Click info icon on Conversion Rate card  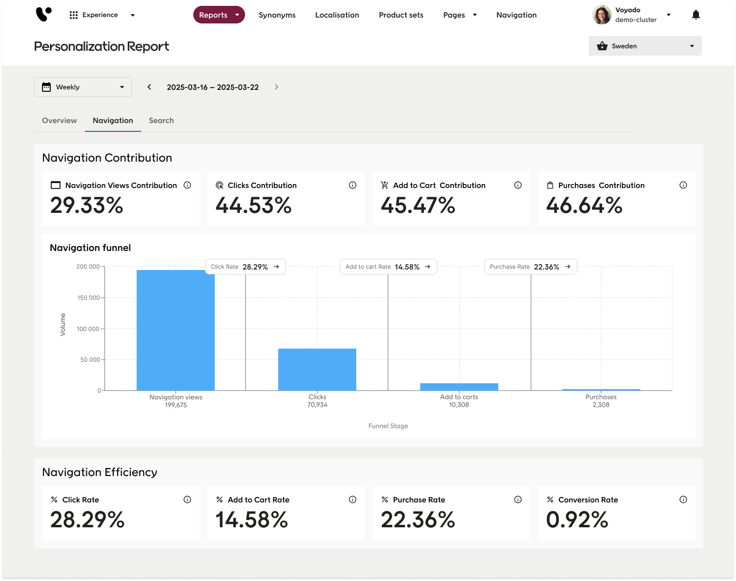click(683, 499)
